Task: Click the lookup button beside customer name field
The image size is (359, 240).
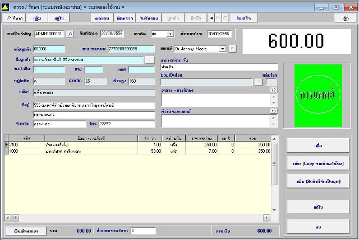Action: [x=149, y=59]
